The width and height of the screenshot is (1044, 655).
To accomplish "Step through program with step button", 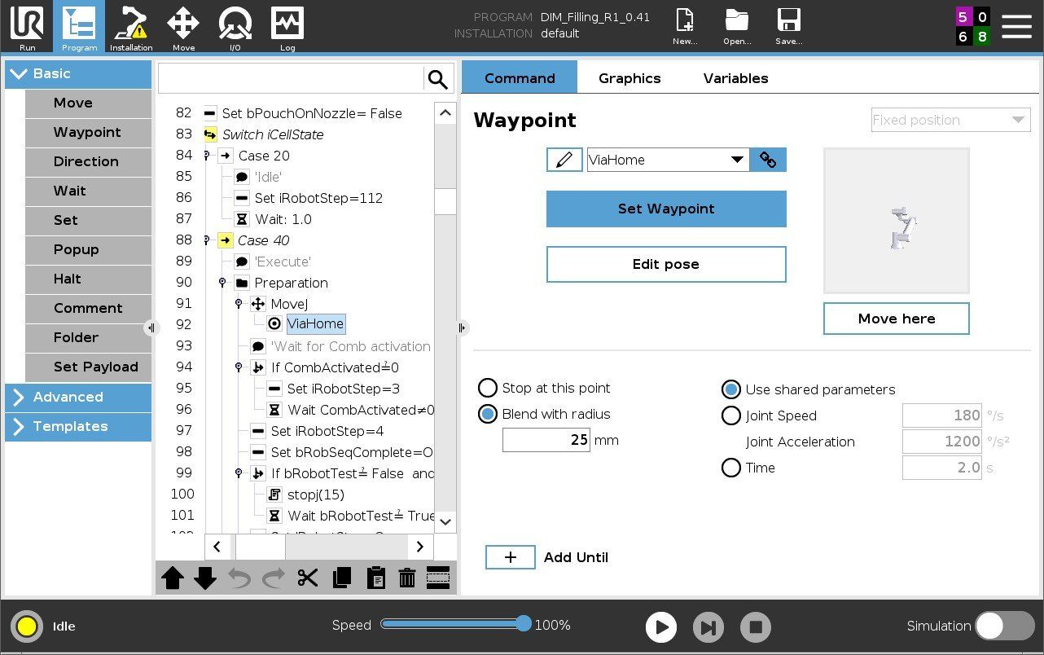I will (708, 626).
